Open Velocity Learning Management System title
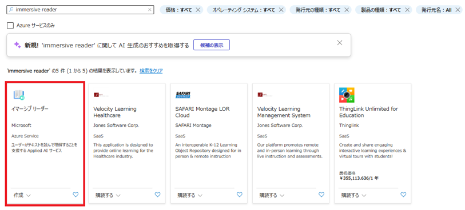 tap(284, 112)
